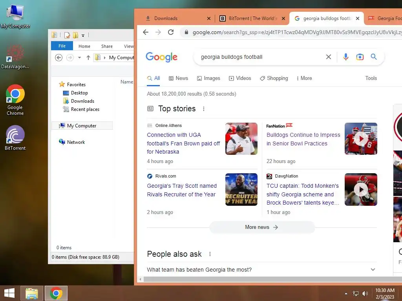Show hidden tray icons arrow
The height and width of the screenshot is (301, 402).
point(346,294)
